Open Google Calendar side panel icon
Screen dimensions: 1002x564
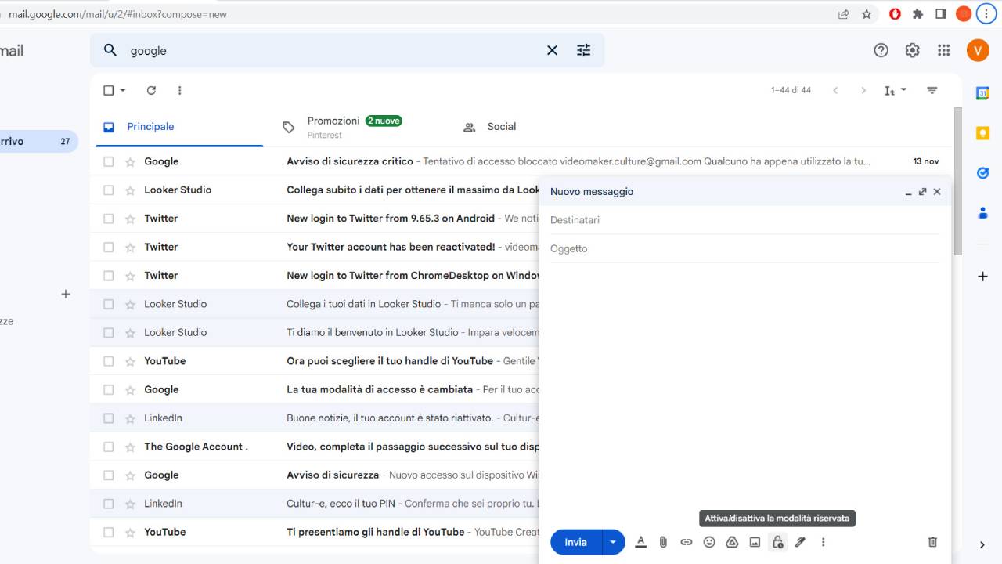pyautogui.click(x=982, y=93)
